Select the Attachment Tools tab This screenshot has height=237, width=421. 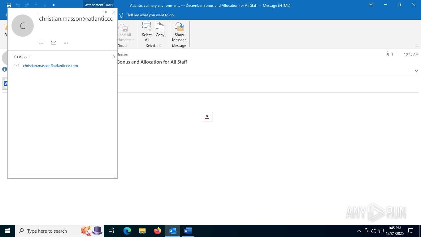tap(99, 5)
